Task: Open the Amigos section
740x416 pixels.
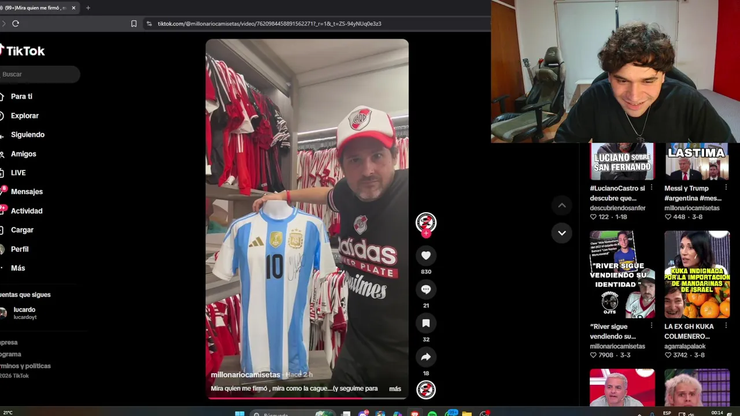Action: (x=23, y=154)
